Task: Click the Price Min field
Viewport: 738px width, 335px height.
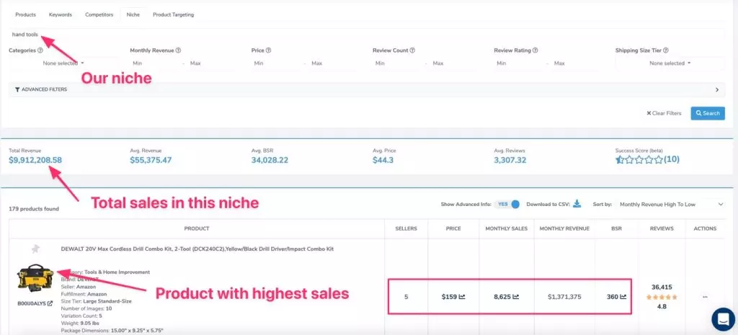Action: pyautogui.click(x=277, y=63)
